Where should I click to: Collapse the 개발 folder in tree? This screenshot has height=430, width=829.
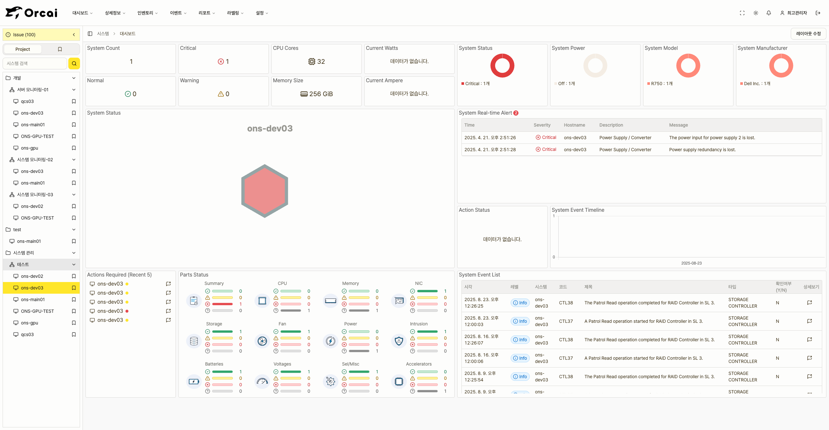coord(74,78)
